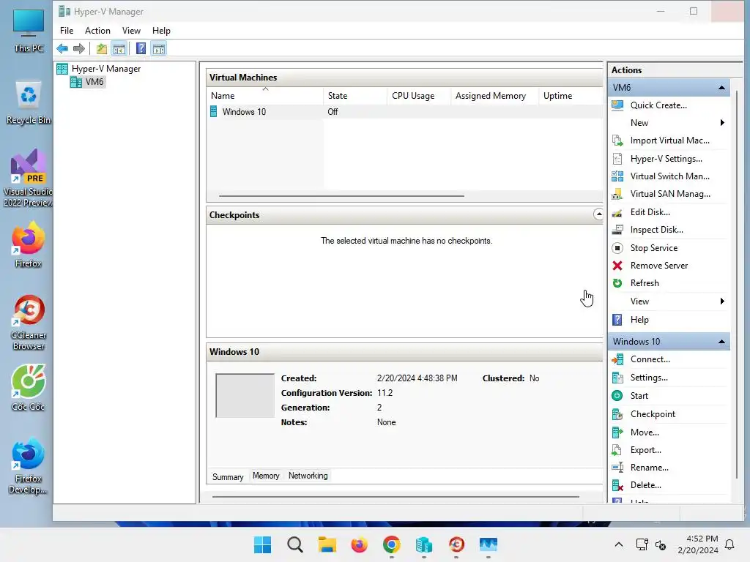Click the Help icon under VM6 actions
750x562 pixels.
click(x=617, y=320)
